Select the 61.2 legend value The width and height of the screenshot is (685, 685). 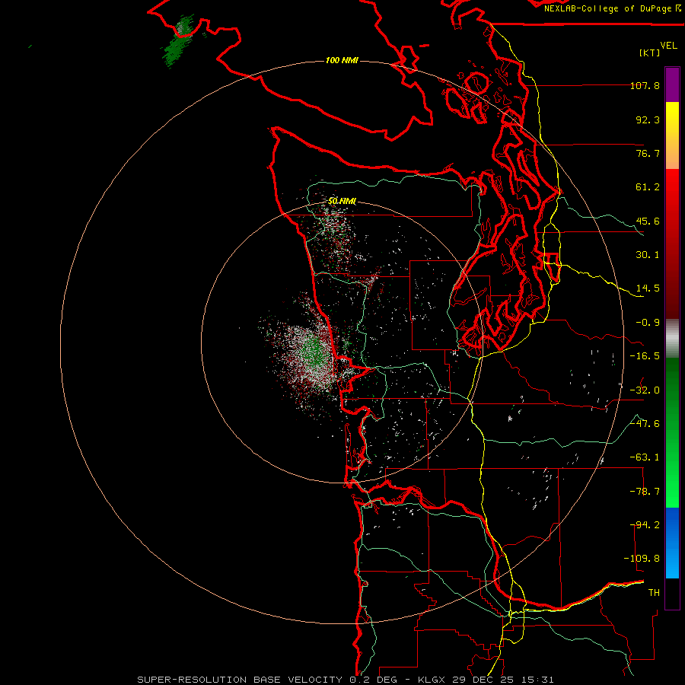coord(648,187)
